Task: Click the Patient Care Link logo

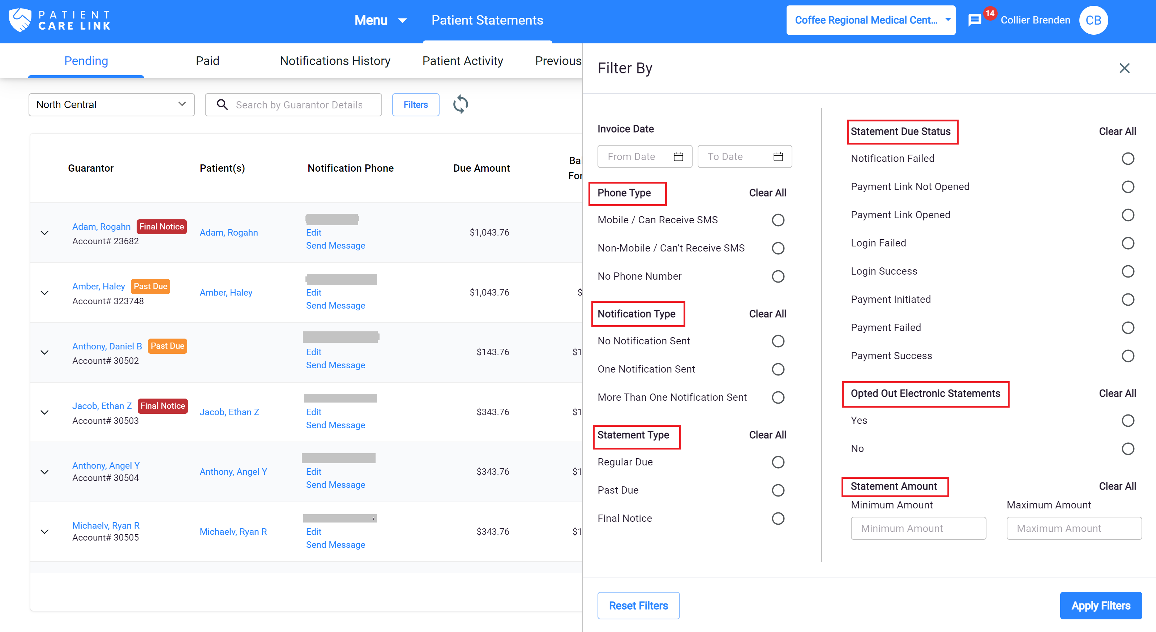Action: point(60,20)
